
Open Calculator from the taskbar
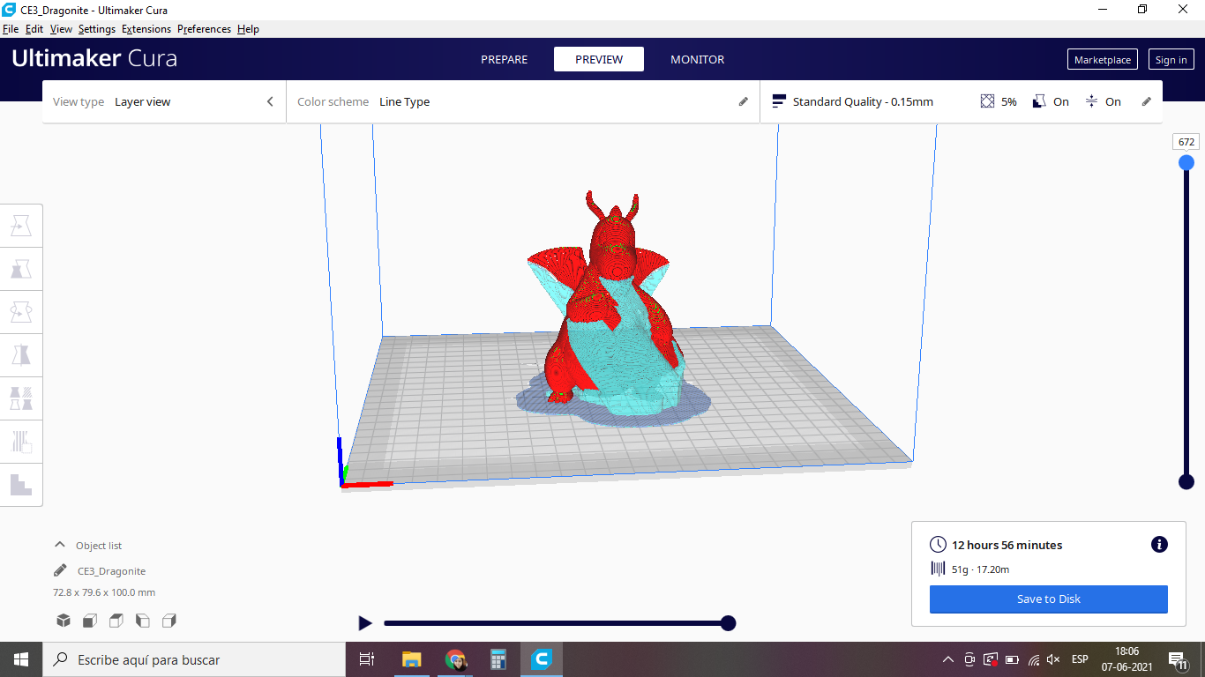click(x=498, y=659)
